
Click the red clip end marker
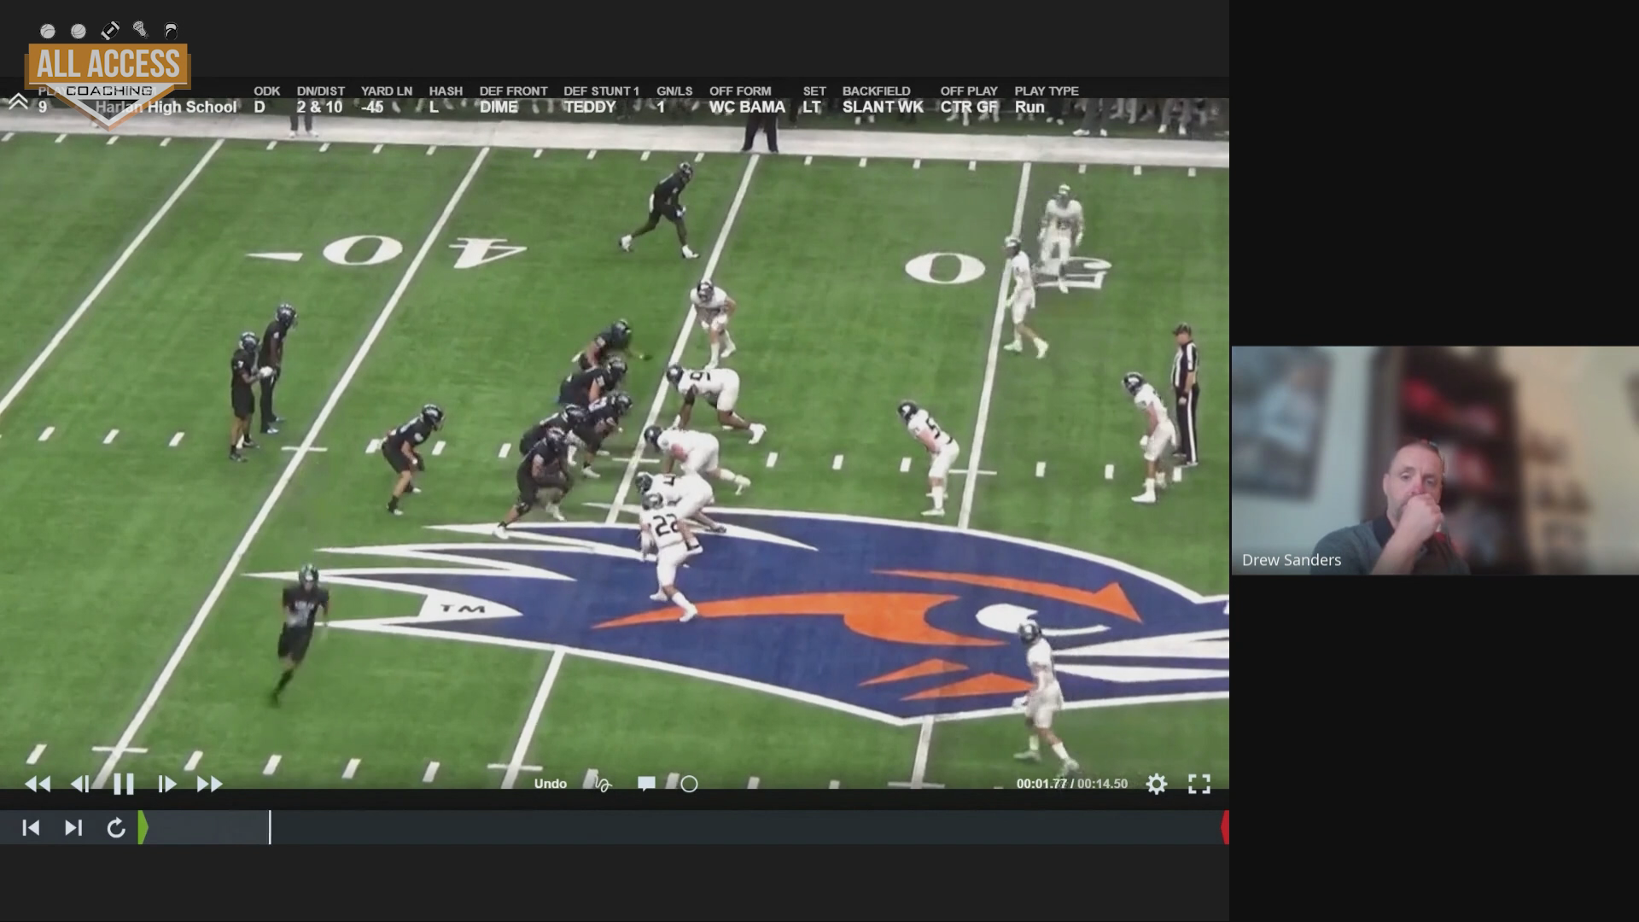click(1225, 827)
